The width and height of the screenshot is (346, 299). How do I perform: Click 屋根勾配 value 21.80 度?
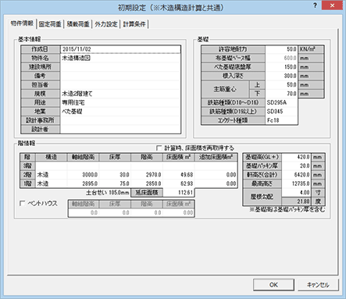point(297,201)
